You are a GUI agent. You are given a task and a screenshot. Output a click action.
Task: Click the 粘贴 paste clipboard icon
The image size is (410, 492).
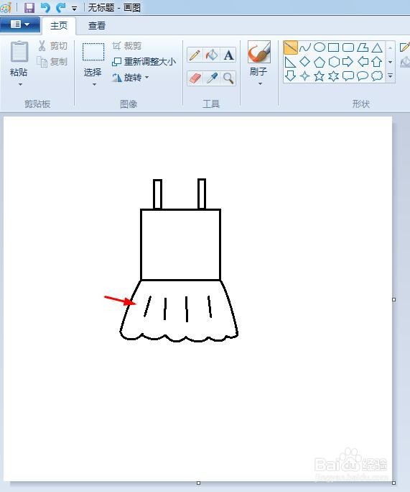(19, 52)
